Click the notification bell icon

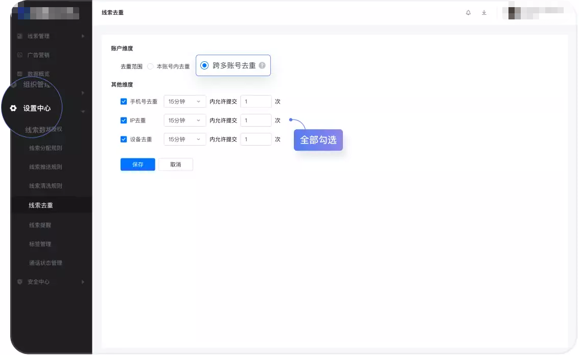click(x=468, y=13)
